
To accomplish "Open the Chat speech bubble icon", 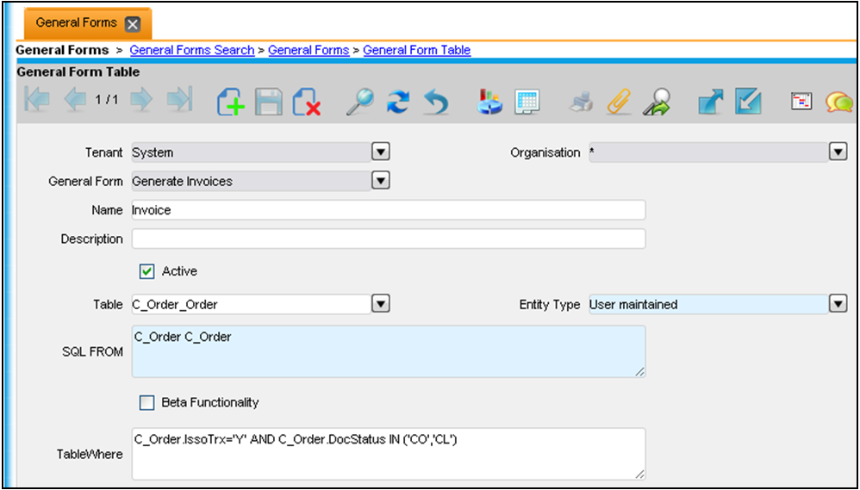I will [x=838, y=102].
